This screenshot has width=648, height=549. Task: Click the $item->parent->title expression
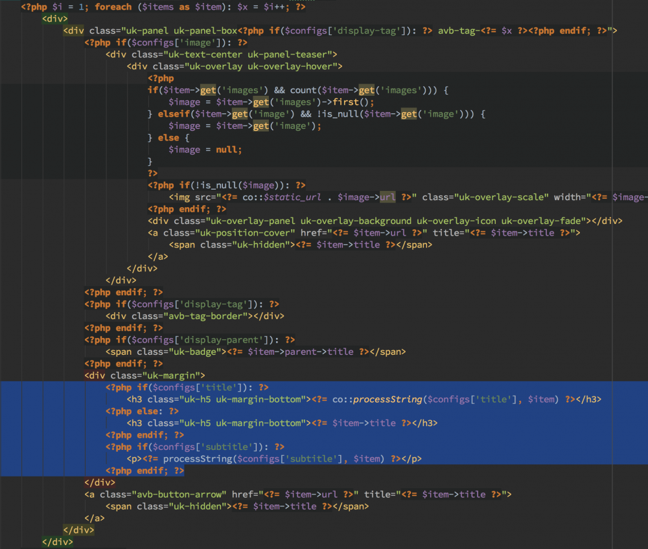point(303,352)
